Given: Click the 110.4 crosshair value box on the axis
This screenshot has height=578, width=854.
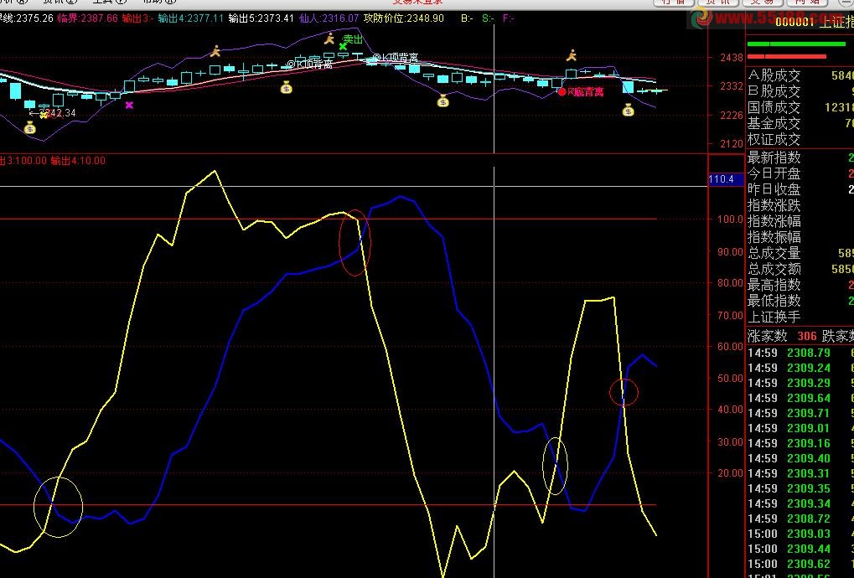Looking at the screenshot, I should click(x=726, y=179).
